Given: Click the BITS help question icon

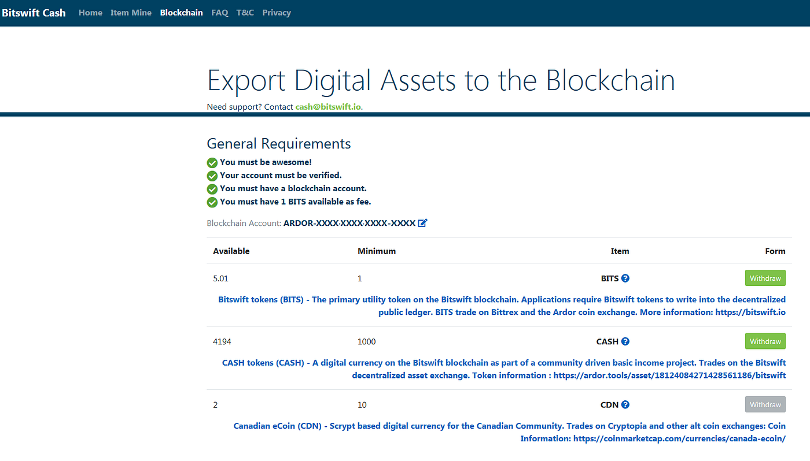Looking at the screenshot, I should (x=625, y=278).
